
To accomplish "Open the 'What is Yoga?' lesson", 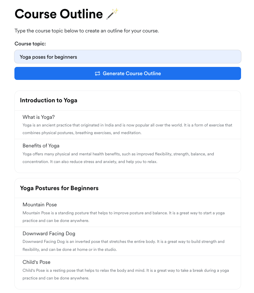I will [39, 117].
